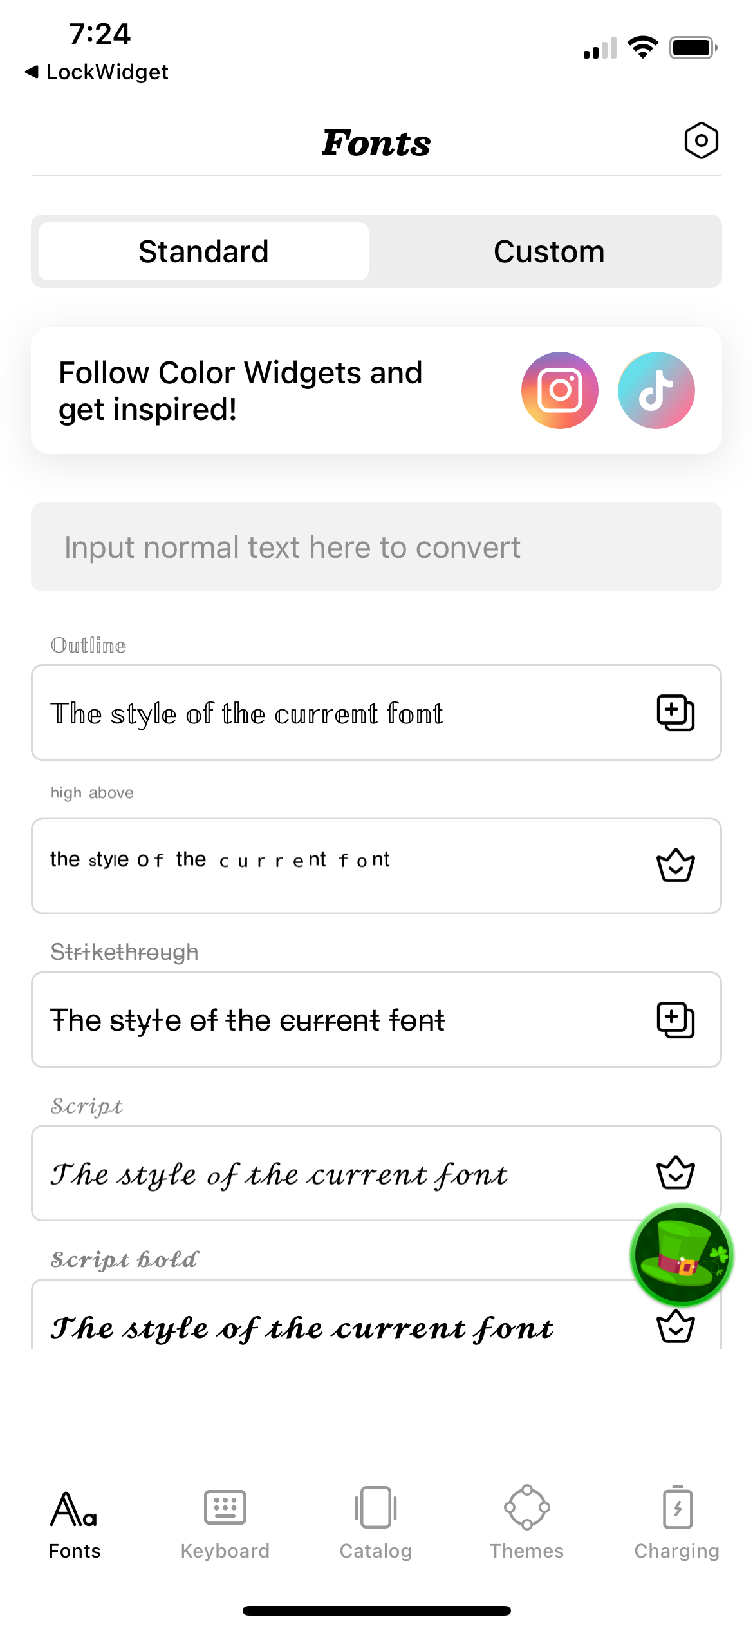753x1631 pixels.
Task: Tap the crown icon for Script bold font
Action: (675, 1327)
